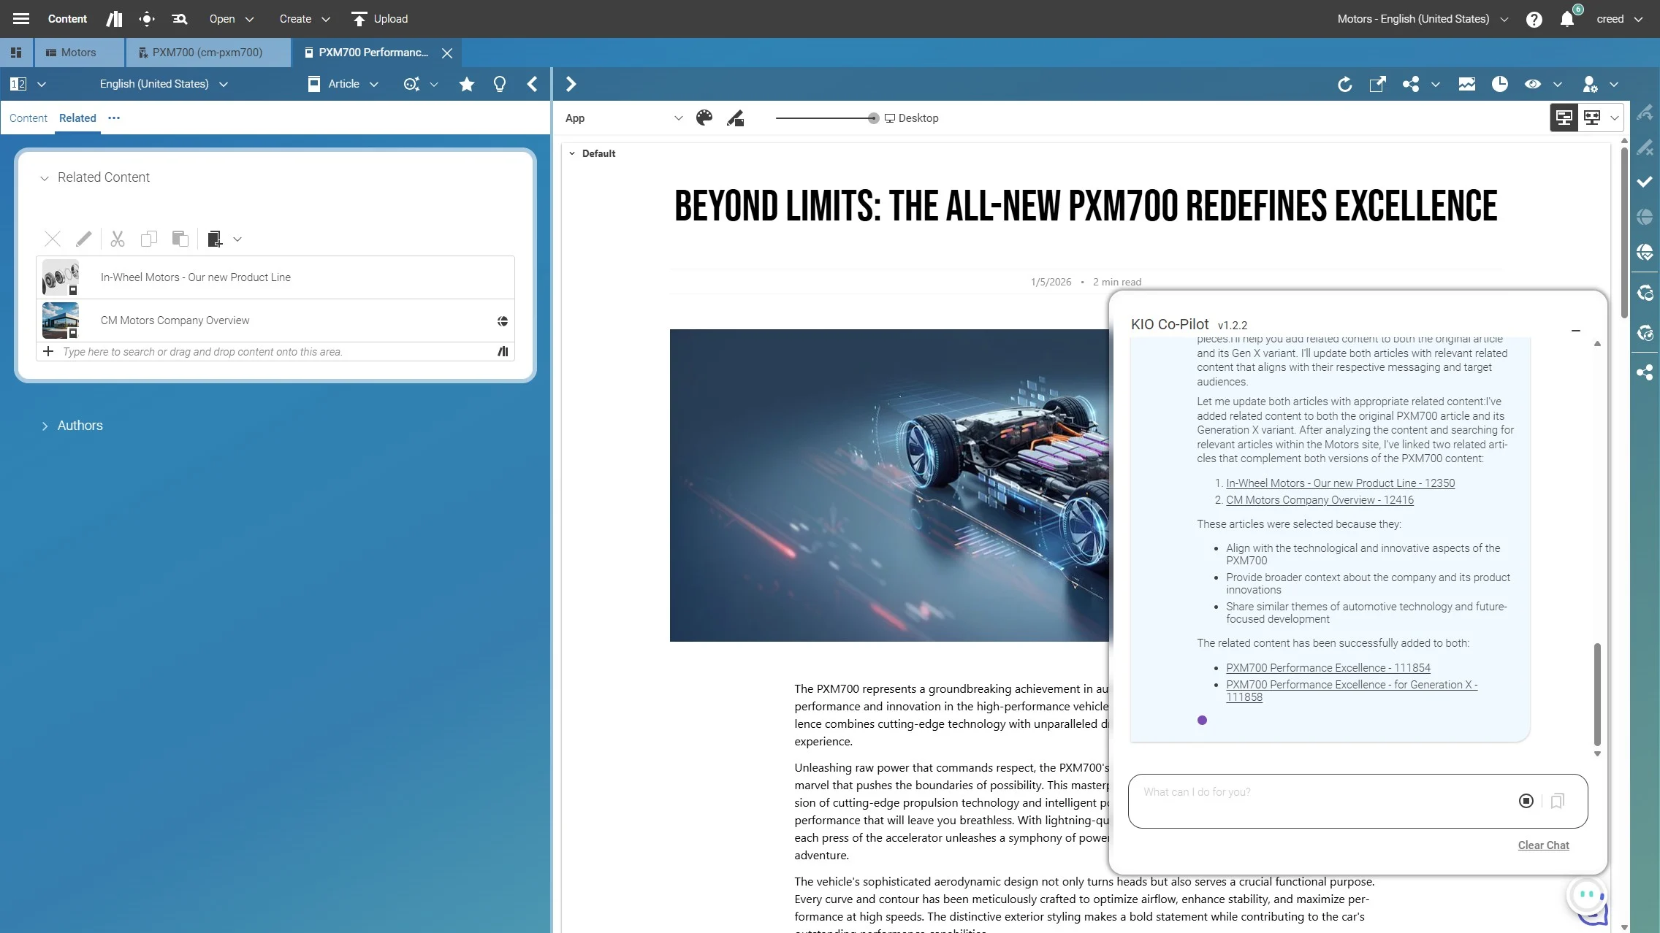Reload the preview with the refresh icon

[x=1344, y=85]
